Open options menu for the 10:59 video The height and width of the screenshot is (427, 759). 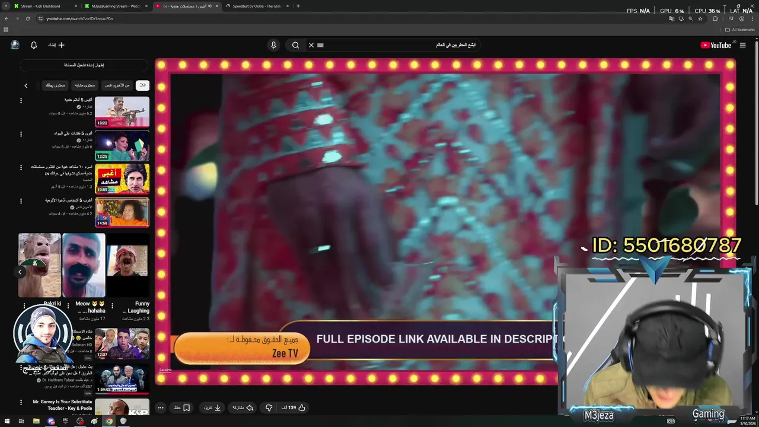tap(21, 168)
